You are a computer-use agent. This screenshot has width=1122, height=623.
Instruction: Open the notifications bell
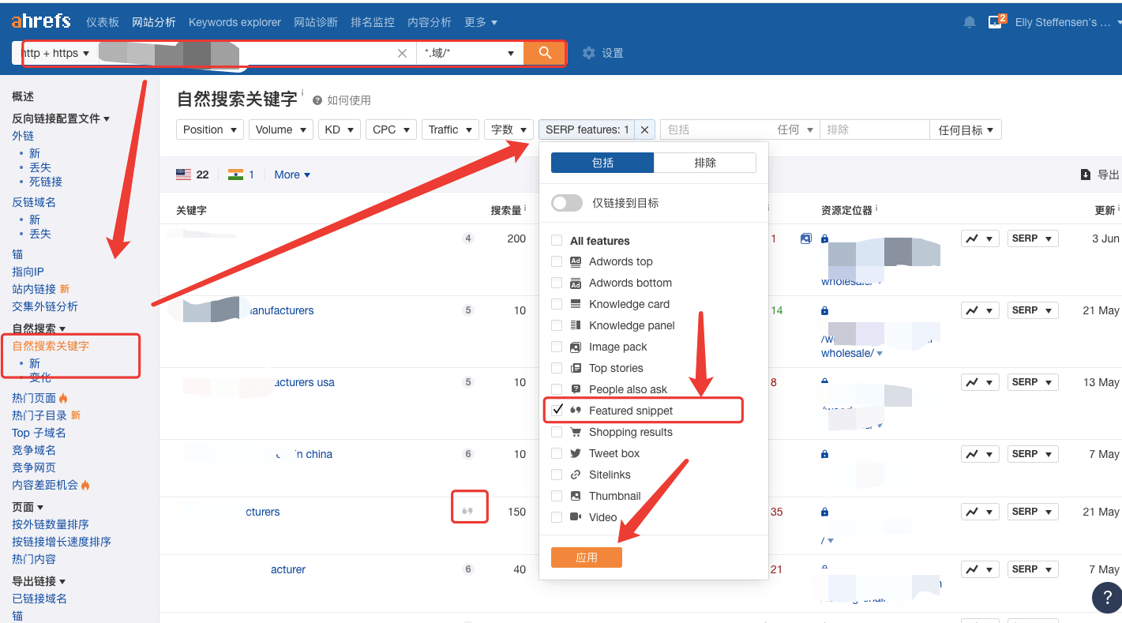[970, 22]
